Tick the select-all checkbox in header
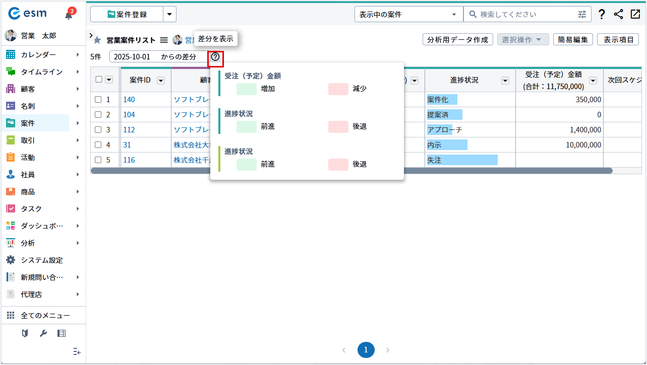Image resolution: width=647 pixels, height=365 pixels. pyautogui.click(x=99, y=80)
